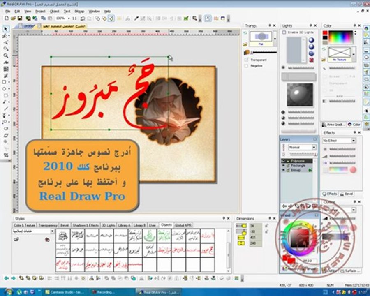Open the Arabic category dropdown in Styles

click(x=52, y=231)
